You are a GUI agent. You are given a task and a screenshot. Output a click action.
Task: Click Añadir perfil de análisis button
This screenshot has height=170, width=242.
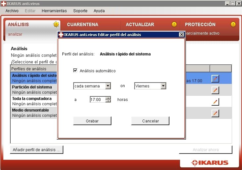point(36,150)
